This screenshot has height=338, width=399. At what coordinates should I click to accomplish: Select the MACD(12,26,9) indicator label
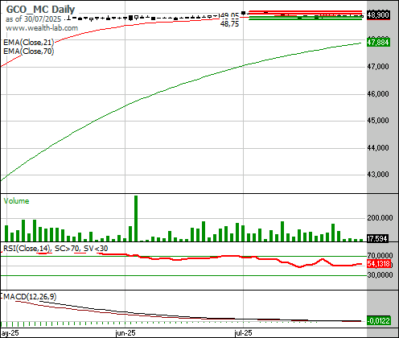pyautogui.click(x=30, y=297)
